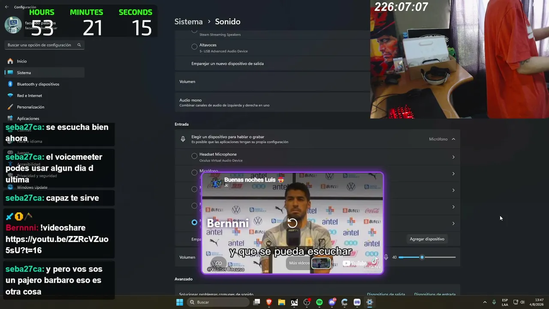Click the Headset Microphone device name
This screenshot has width=549, height=309.
(x=218, y=154)
